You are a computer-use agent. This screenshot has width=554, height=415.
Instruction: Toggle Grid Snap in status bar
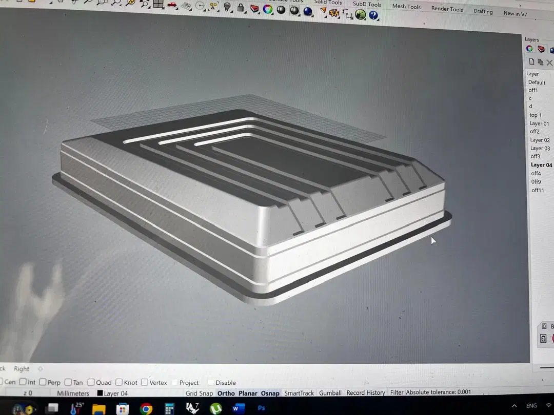click(199, 393)
